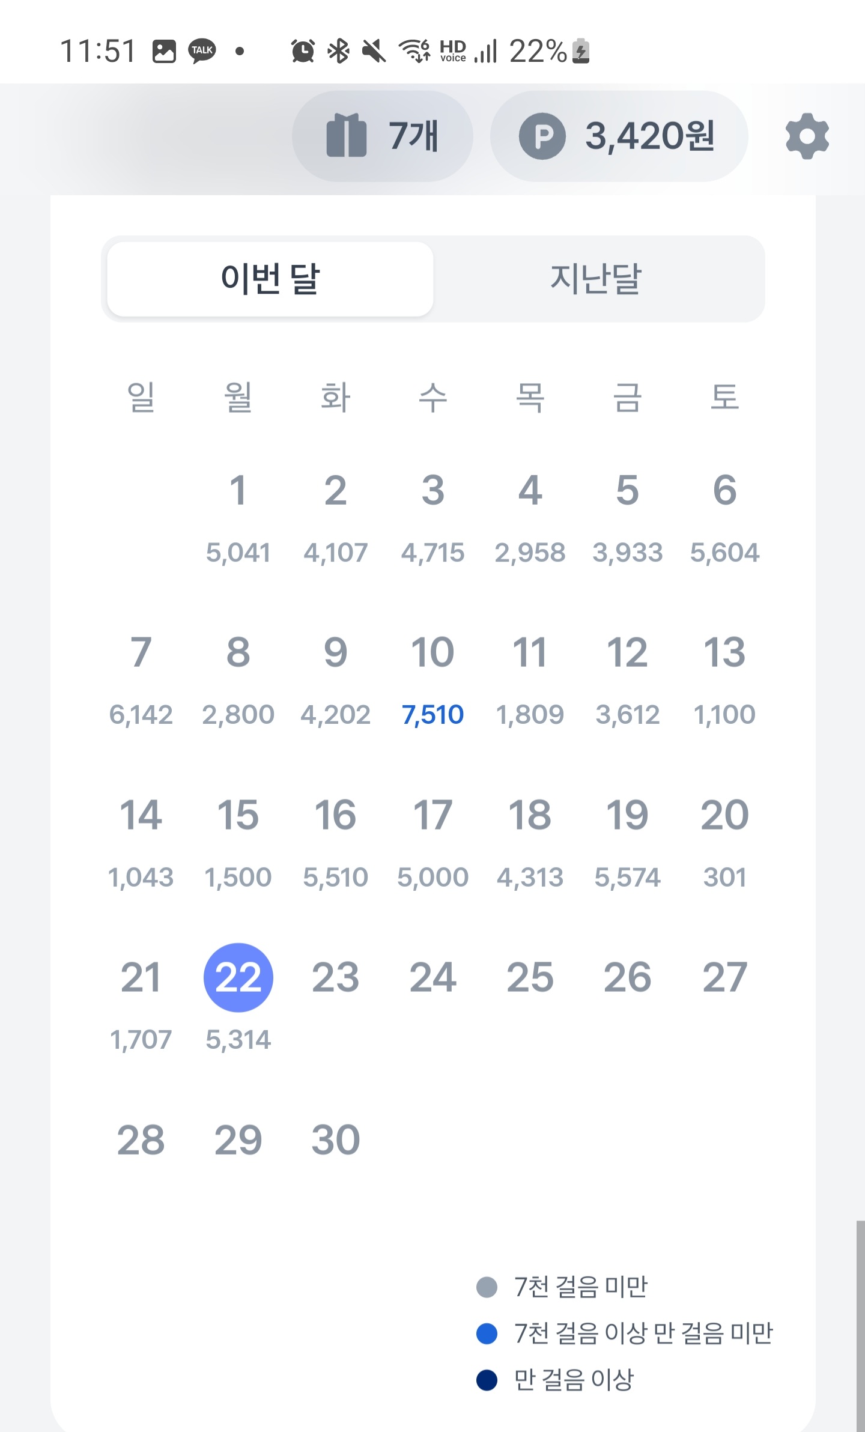
Task: Open the settings gear icon
Action: tap(807, 136)
